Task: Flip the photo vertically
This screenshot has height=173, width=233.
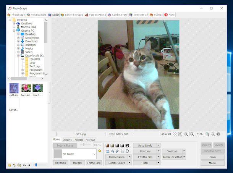Action: (127, 151)
